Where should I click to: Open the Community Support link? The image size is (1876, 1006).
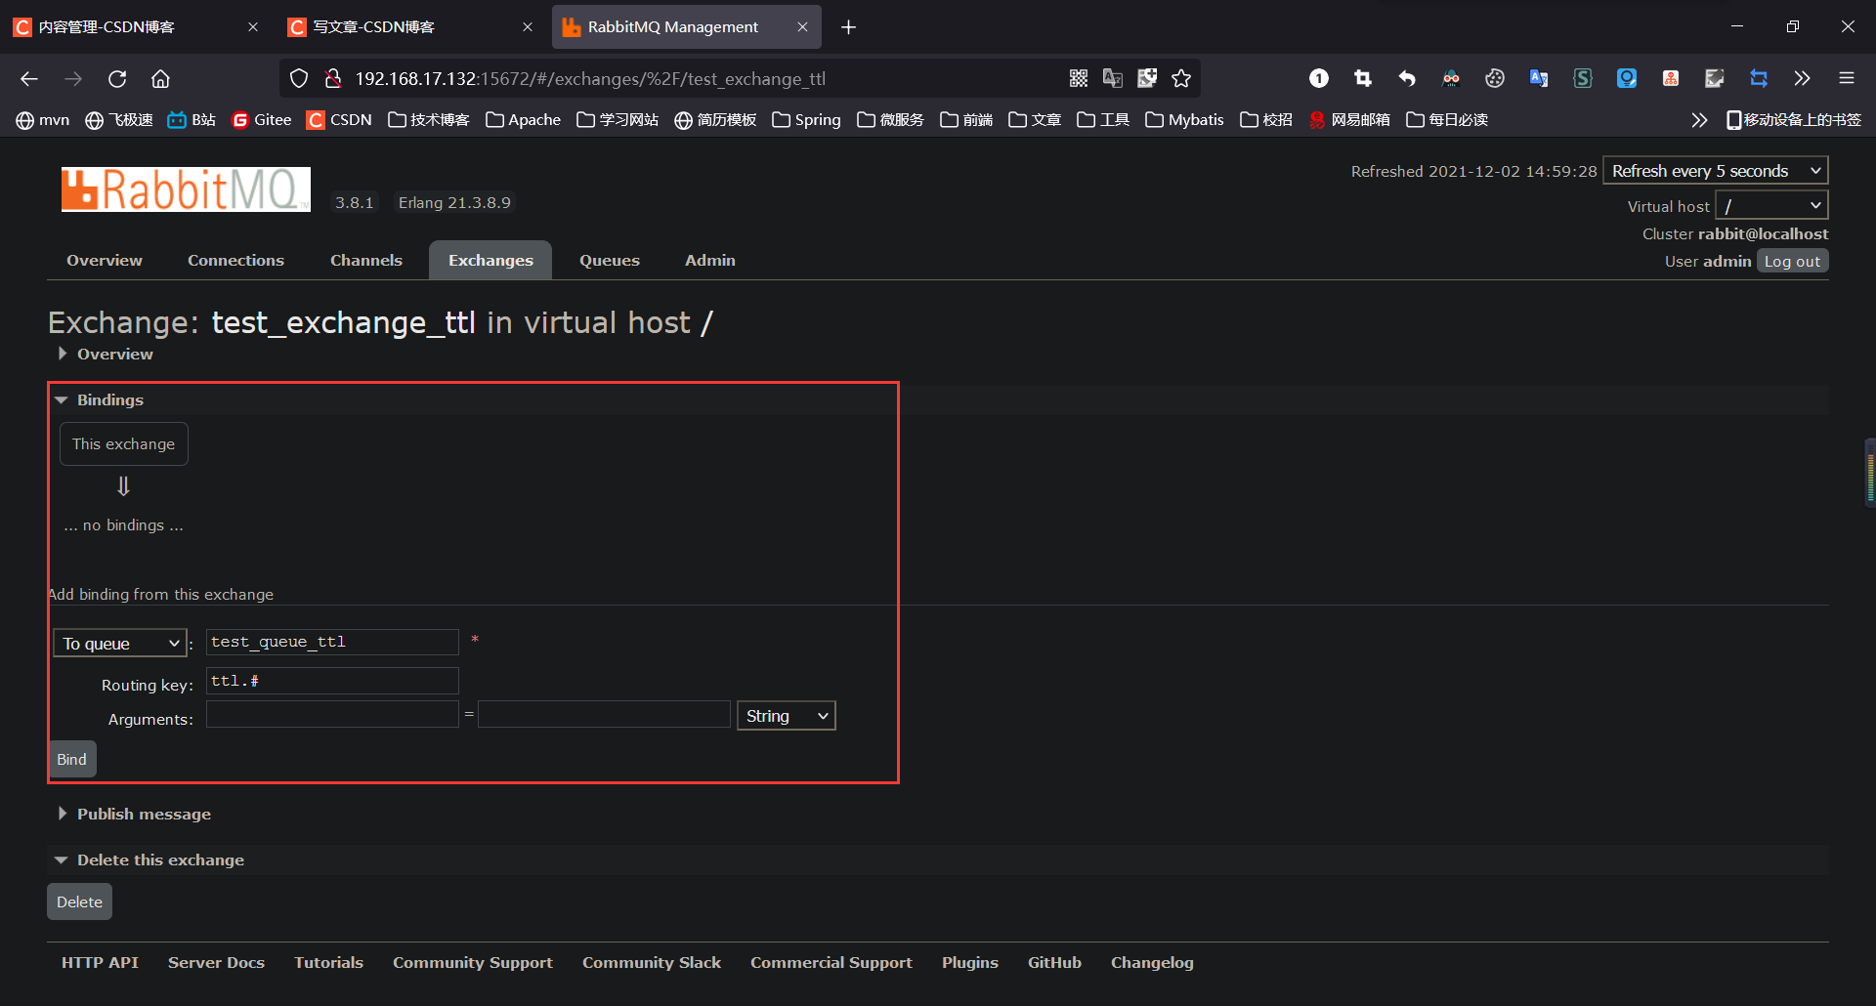473,962
